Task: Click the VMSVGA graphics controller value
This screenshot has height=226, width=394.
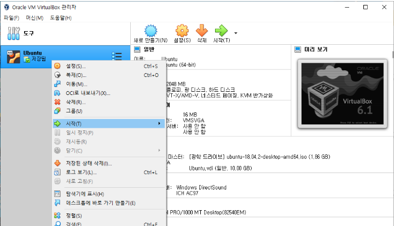Action: [x=194, y=120]
